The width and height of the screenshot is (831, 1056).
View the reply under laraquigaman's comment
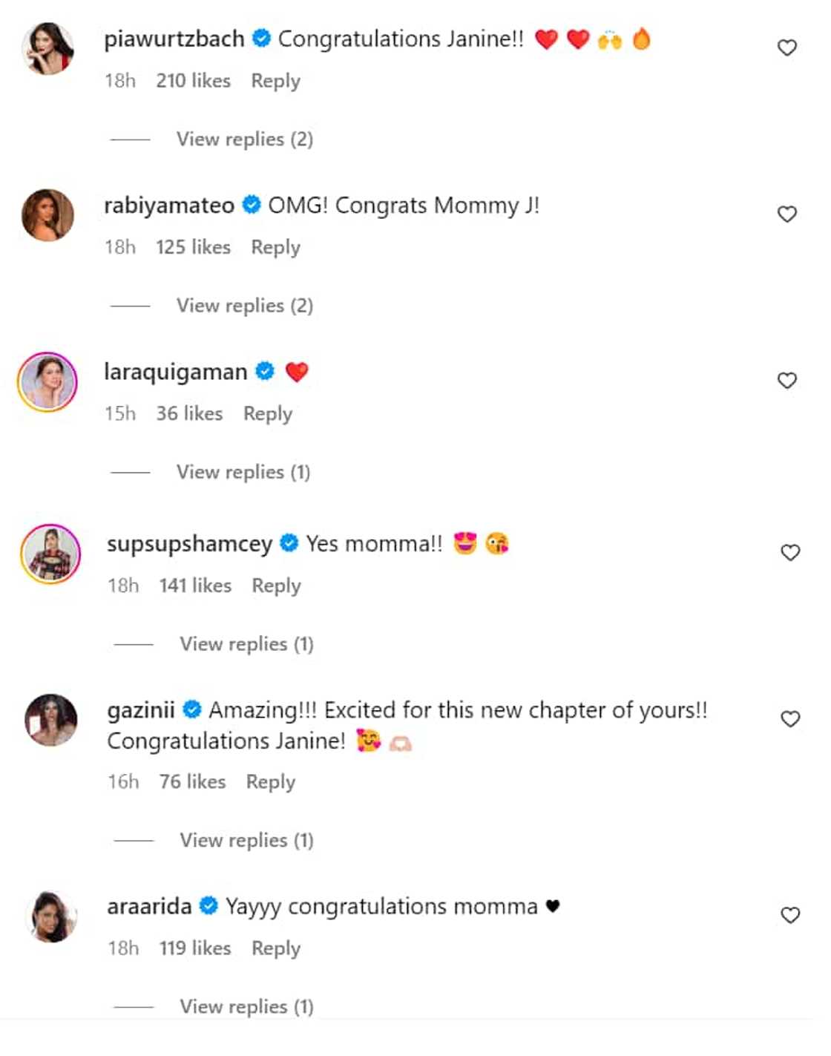[243, 472]
